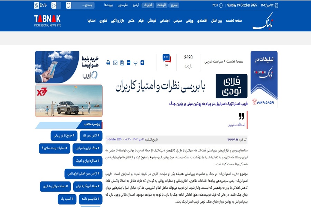Open comments via speech bubble icon
Screen dimensions: 311x207
click(x=167, y=58)
